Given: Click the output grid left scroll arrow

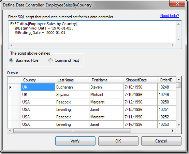Looking at the screenshot, I should point(10,131).
